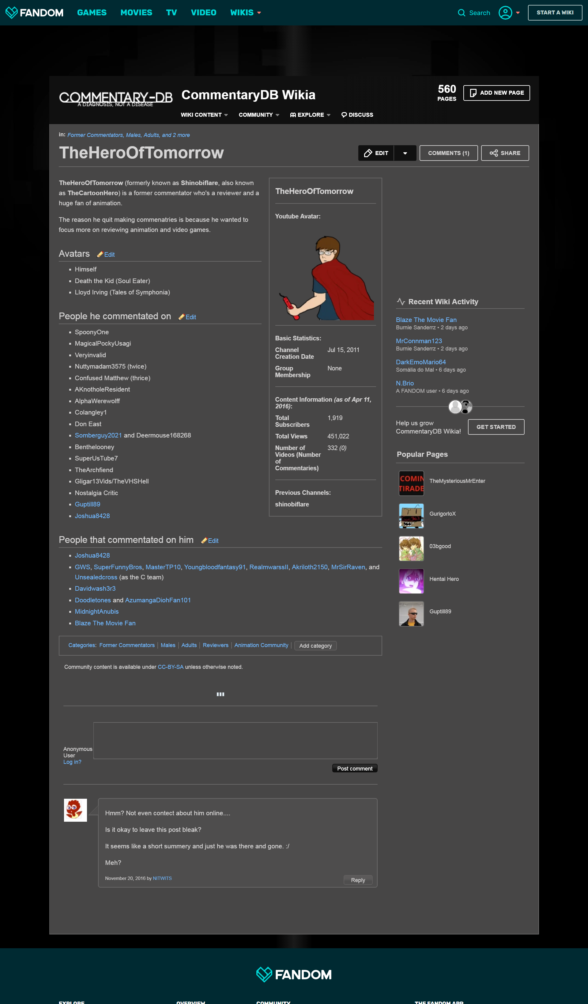Go to the DISCUSS page
The image size is (588, 1004).
[357, 115]
